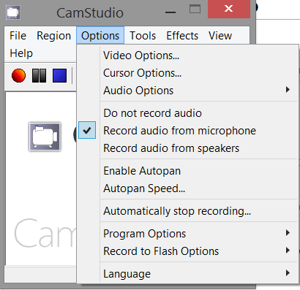
Task: Open the Region menu
Action: pos(53,36)
